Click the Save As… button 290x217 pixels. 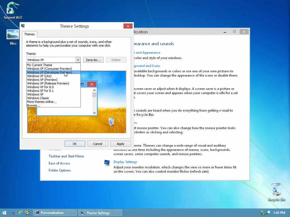(93, 60)
